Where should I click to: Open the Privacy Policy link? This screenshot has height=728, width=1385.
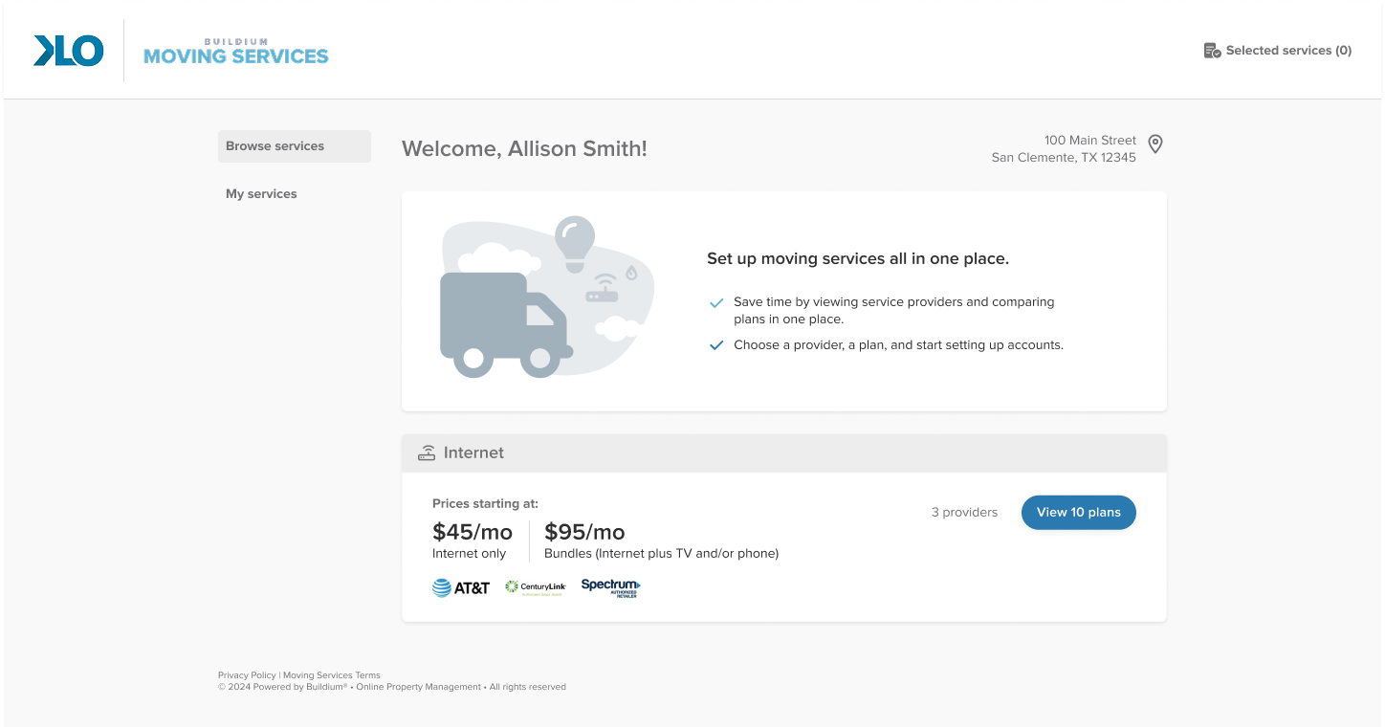click(x=247, y=675)
